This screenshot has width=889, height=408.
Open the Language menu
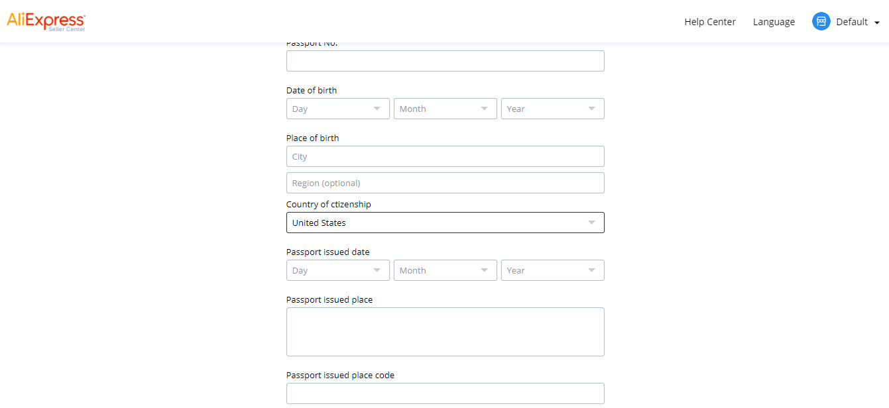pyautogui.click(x=773, y=21)
